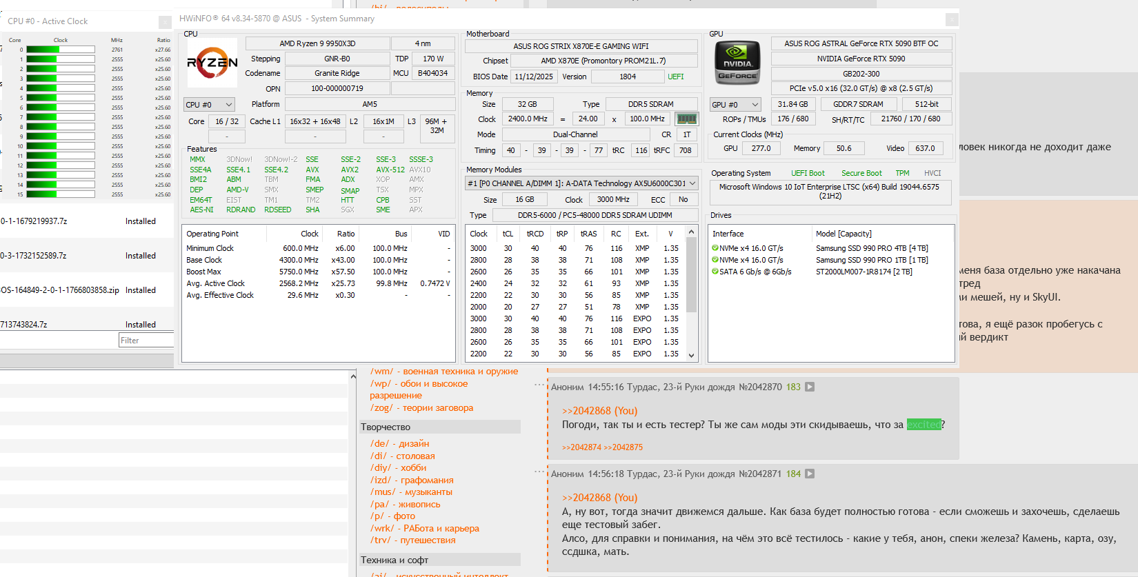This screenshot has width=1138, height=577.
Task: Click the memory timings table scrollbar thumb
Action: (692, 276)
